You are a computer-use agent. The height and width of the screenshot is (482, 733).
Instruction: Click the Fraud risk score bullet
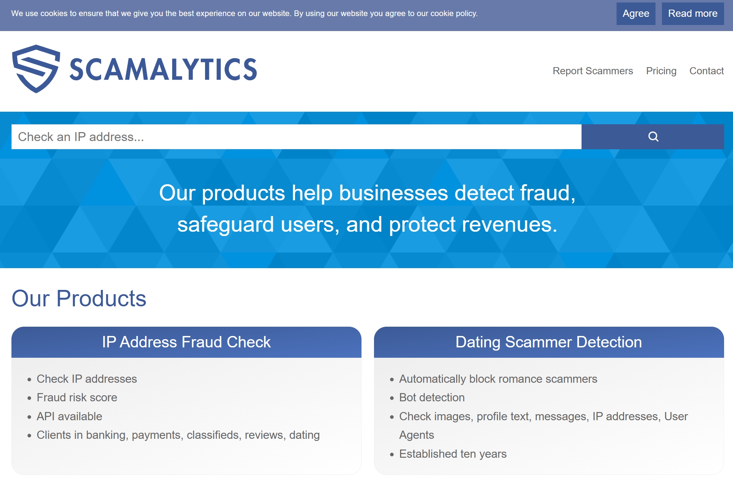click(77, 397)
